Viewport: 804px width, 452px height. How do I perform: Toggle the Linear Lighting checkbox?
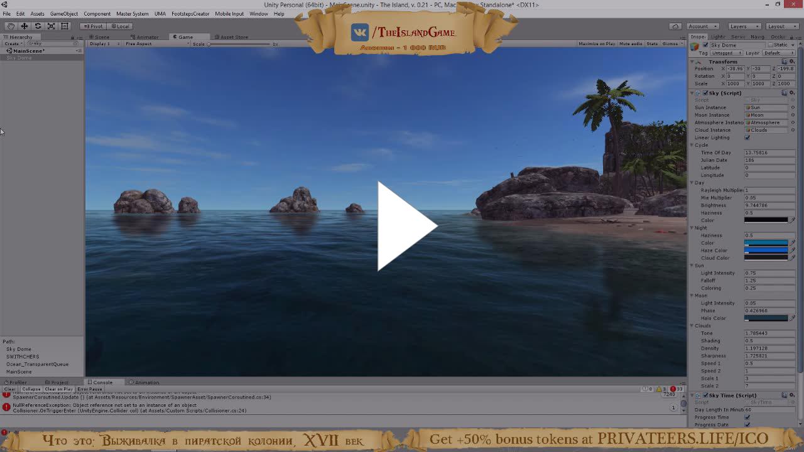click(747, 137)
